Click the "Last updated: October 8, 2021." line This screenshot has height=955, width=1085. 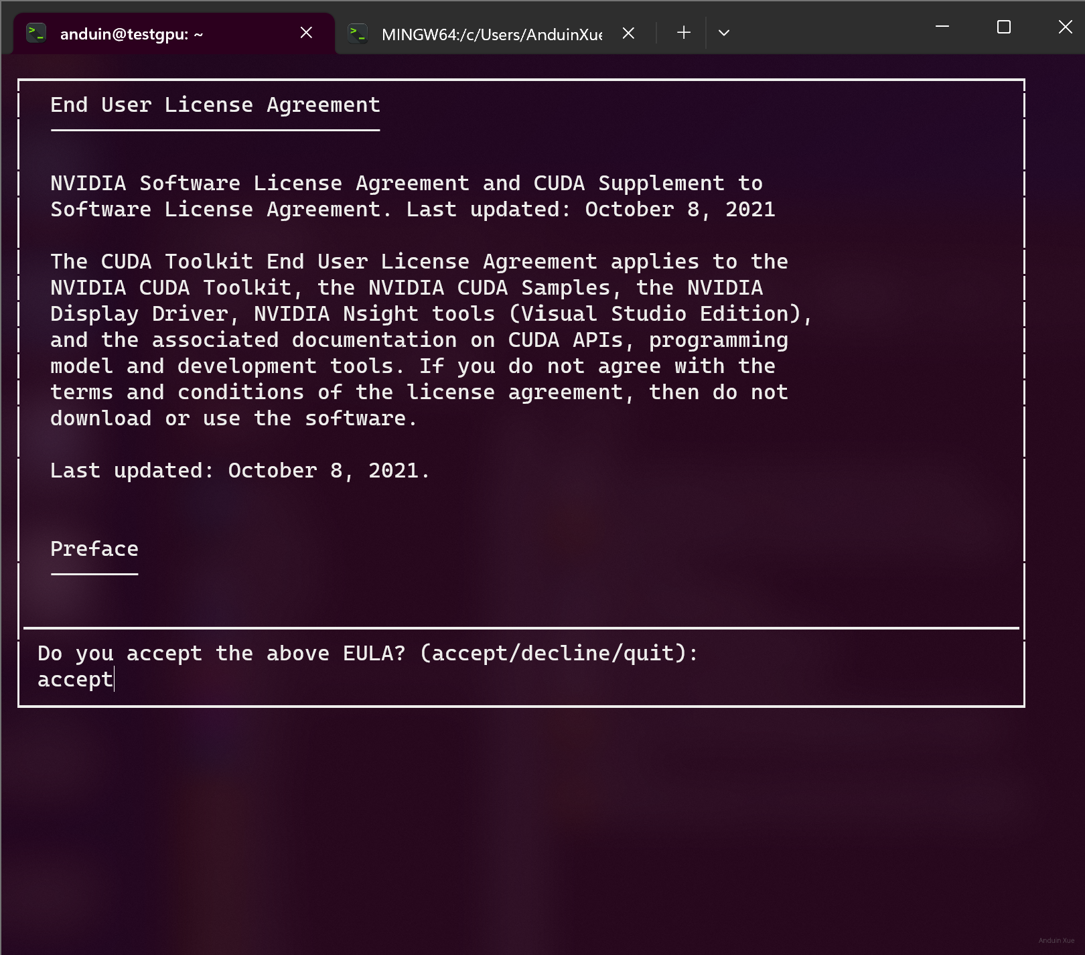(x=240, y=471)
